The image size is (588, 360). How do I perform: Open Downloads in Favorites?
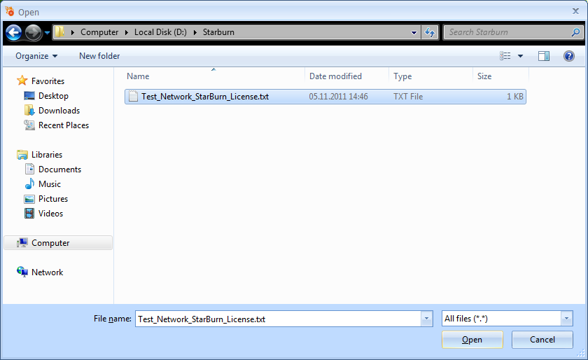[x=59, y=111]
